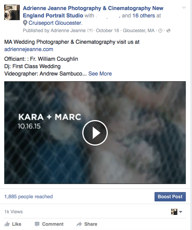The image size is (192, 230).
Task: Click the thumbs up Like icon
Action: 7,224
